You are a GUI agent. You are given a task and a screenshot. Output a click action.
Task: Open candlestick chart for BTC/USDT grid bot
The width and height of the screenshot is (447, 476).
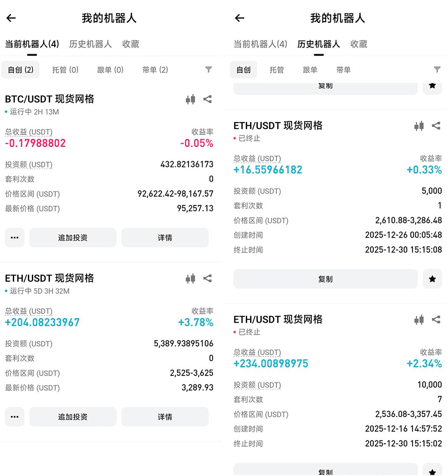pyautogui.click(x=191, y=99)
